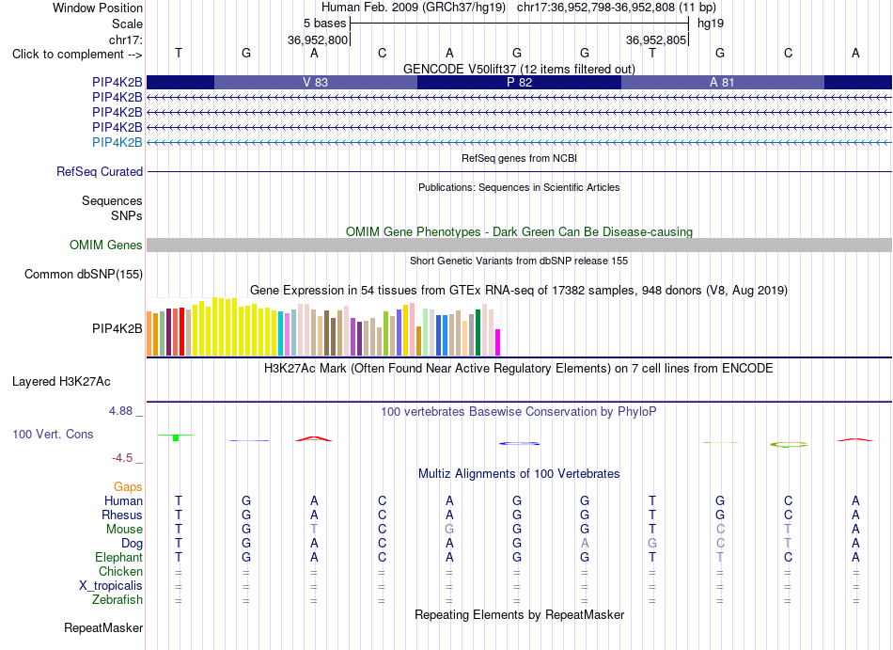Select the 'Scale' track label

click(127, 24)
